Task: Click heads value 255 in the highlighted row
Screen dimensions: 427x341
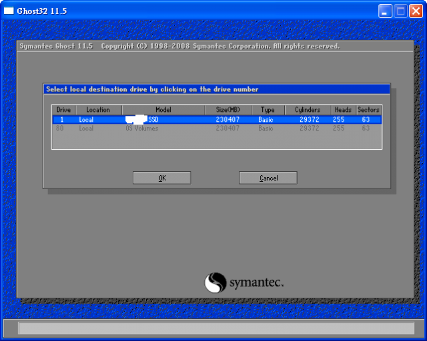Action: click(x=338, y=119)
